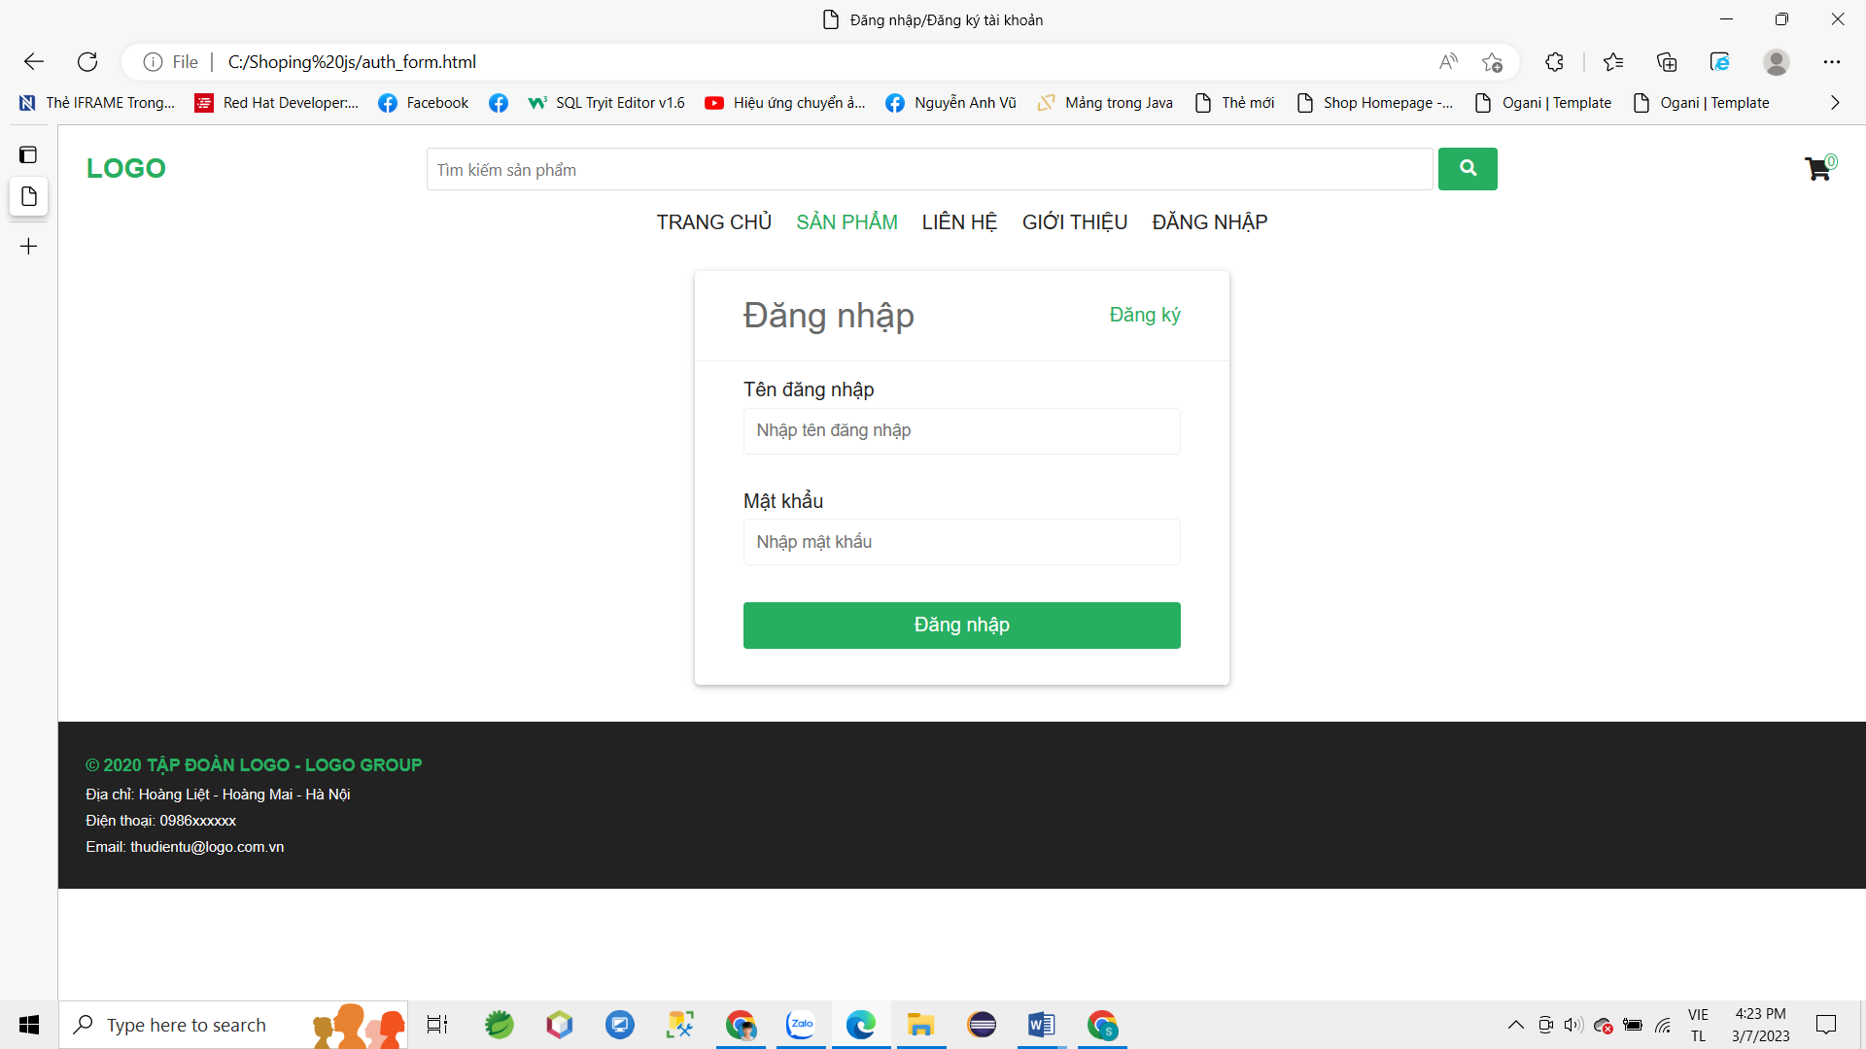The width and height of the screenshot is (1866, 1049).
Task: Click the username input field
Action: 961,429
